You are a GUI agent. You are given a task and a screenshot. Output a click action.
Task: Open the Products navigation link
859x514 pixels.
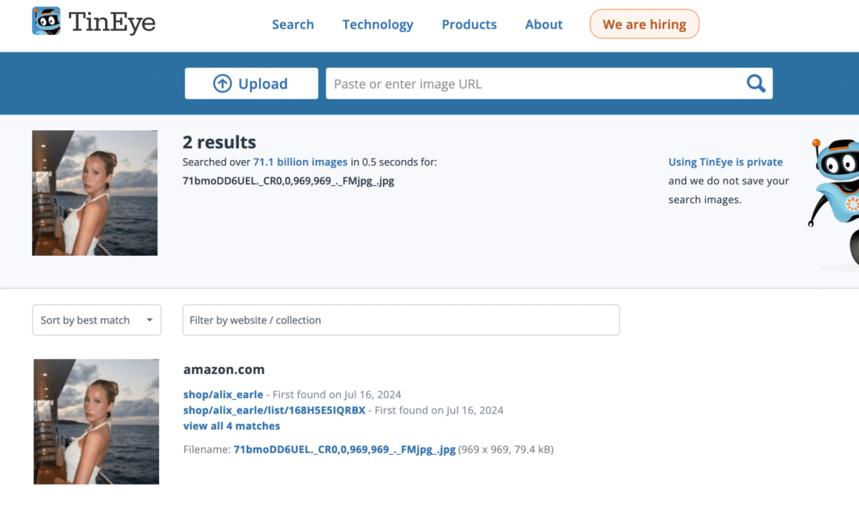469,24
